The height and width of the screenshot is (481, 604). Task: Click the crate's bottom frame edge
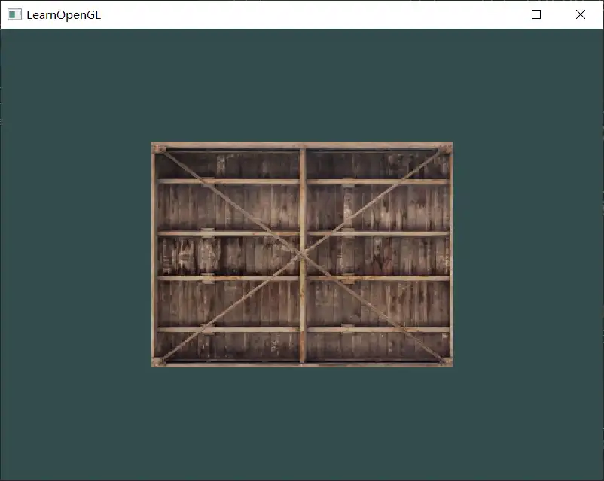click(226, 364)
